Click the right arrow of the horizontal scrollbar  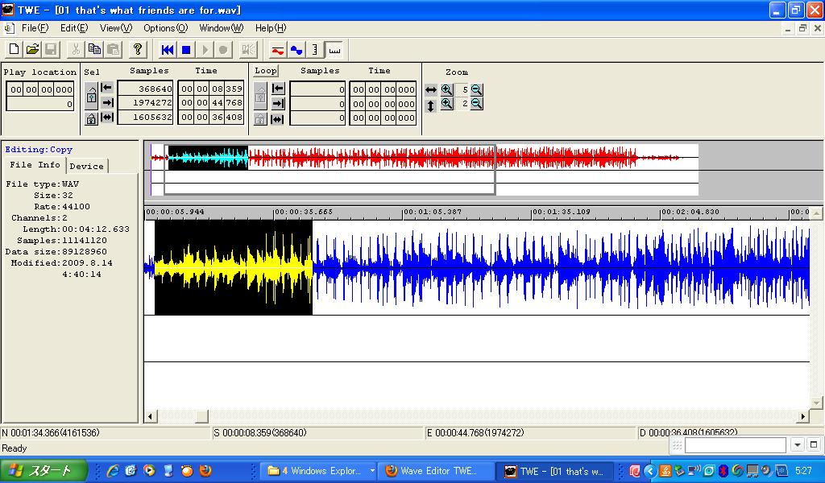803,416
